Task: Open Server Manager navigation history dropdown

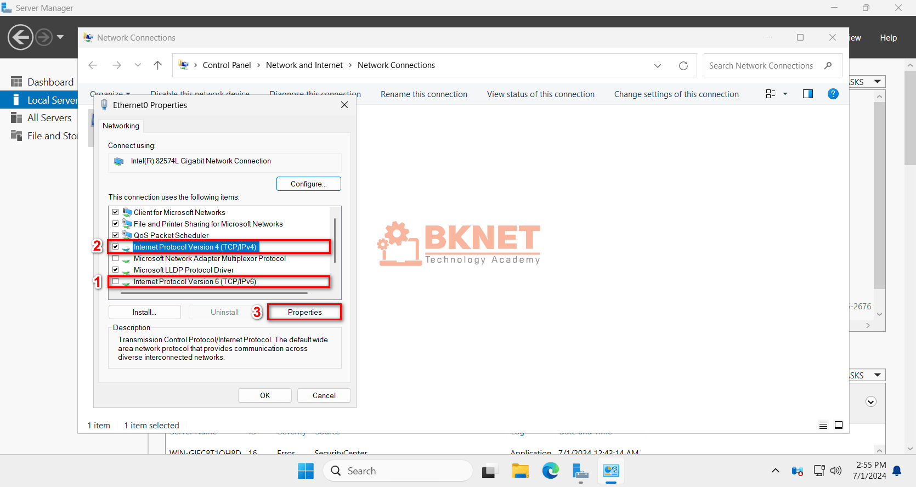Action: pyautogui.click(x=60, y=37)
